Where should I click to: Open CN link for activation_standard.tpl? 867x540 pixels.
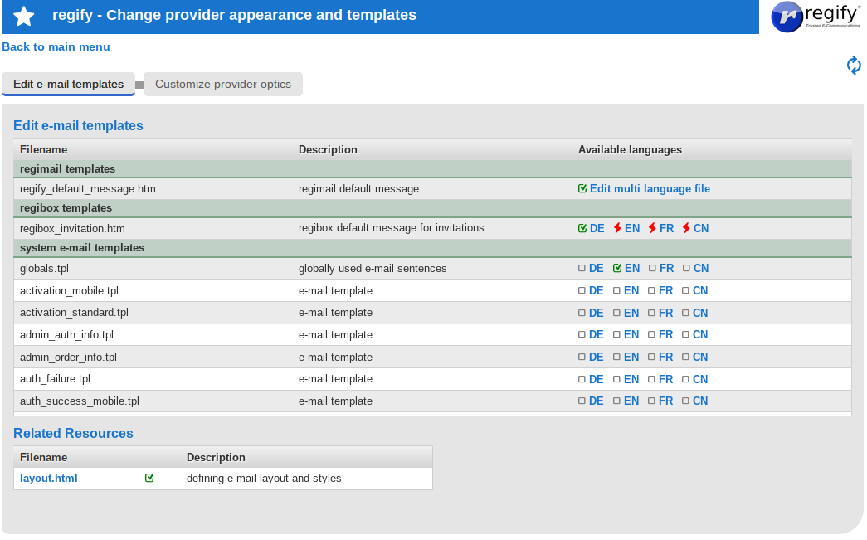pyautogui.click(x=700, y=313)
